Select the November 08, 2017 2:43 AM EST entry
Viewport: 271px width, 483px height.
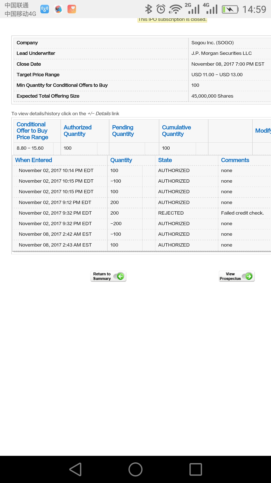55,245
